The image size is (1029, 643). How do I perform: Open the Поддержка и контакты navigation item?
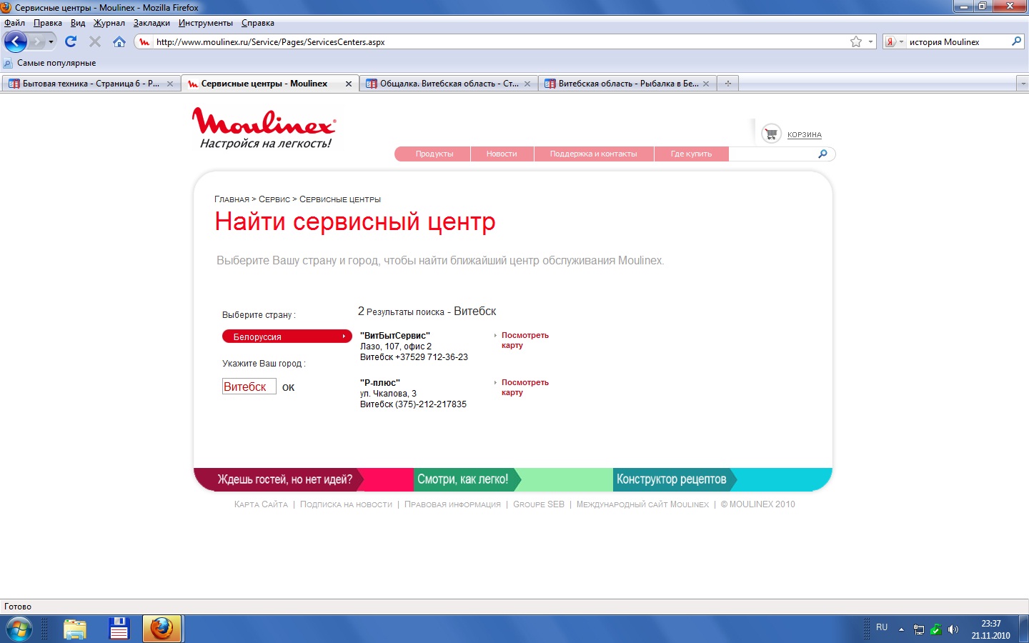[593, 154]
